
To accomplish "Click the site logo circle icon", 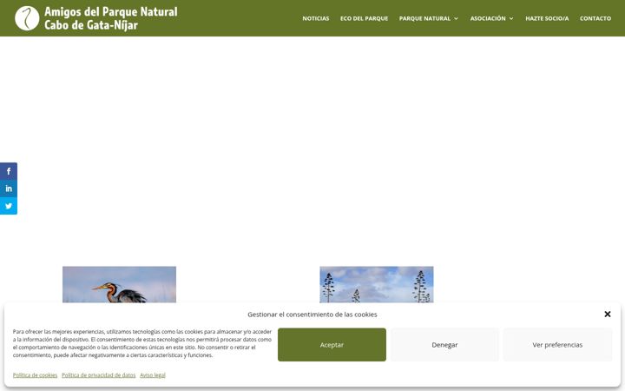I will coord(27,18).
